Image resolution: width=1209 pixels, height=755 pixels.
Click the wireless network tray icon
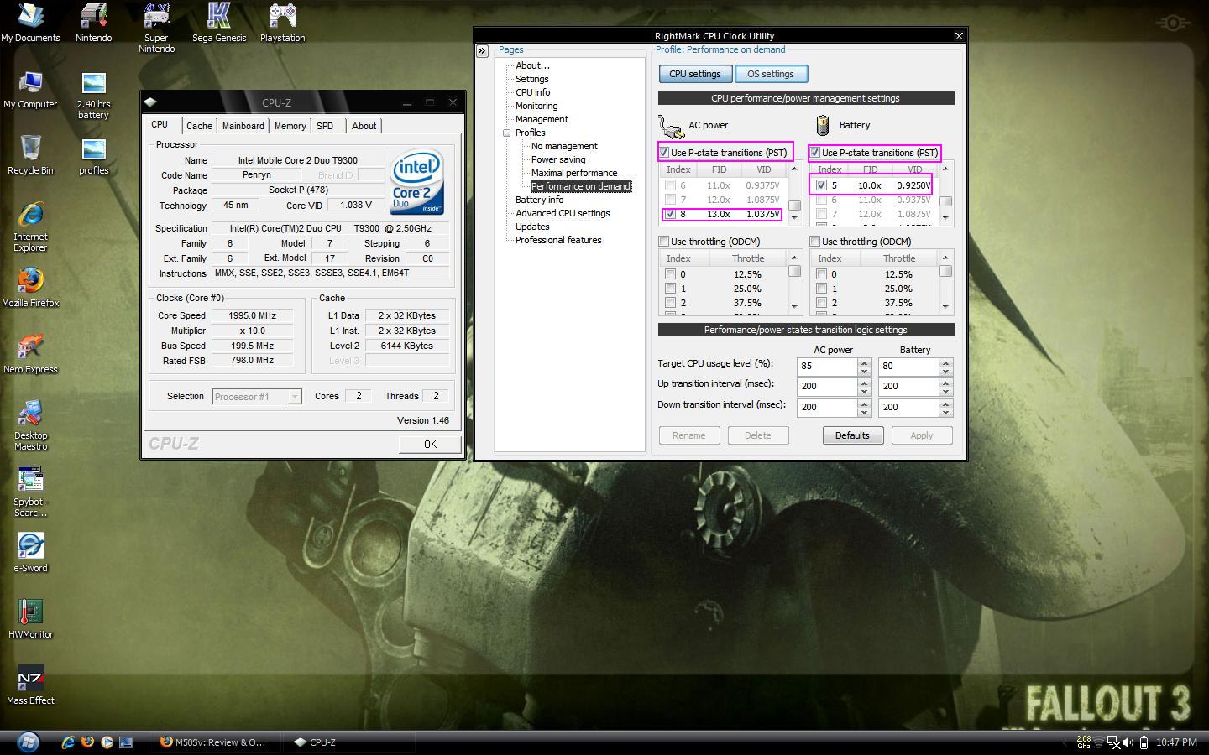[1098, 742]
